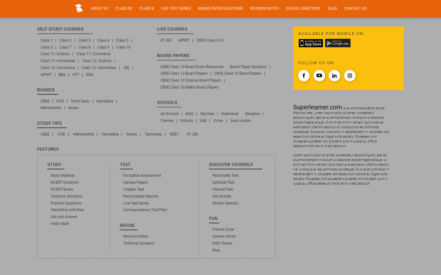Screen dimensions: 441x275
Task: Open the Personality Test link
Action: click(x=225, y=175)
